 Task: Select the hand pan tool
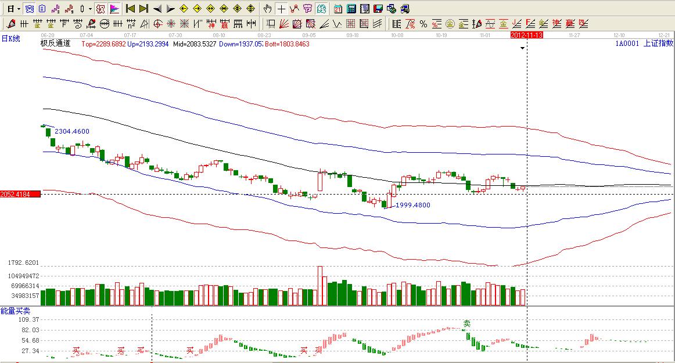tap(268, 9)
